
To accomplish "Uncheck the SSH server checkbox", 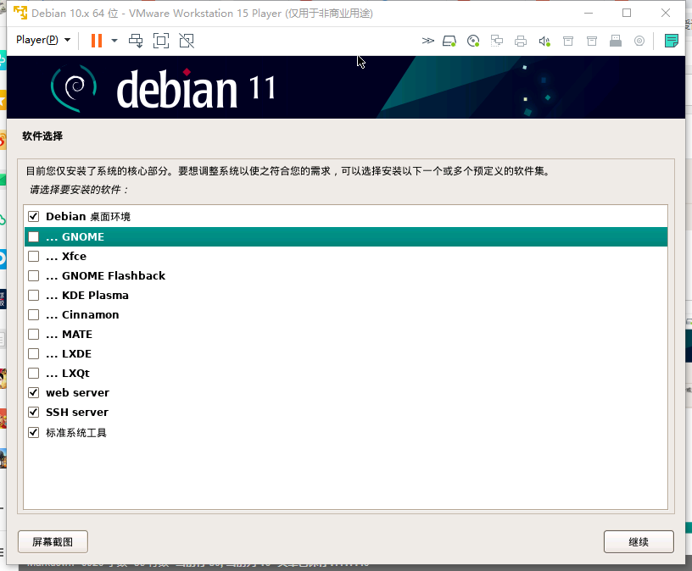I will (34, 413).
